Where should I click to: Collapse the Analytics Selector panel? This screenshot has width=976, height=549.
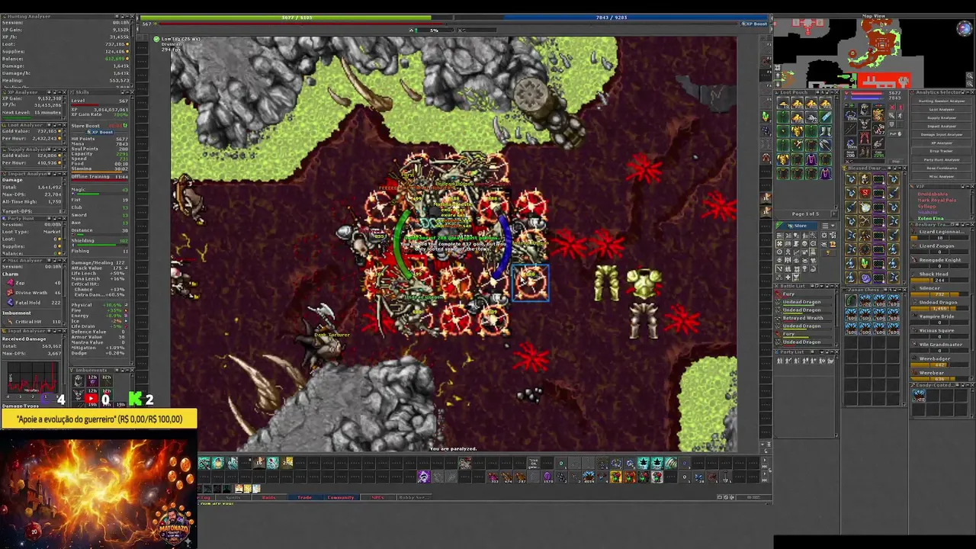(968, 92)
